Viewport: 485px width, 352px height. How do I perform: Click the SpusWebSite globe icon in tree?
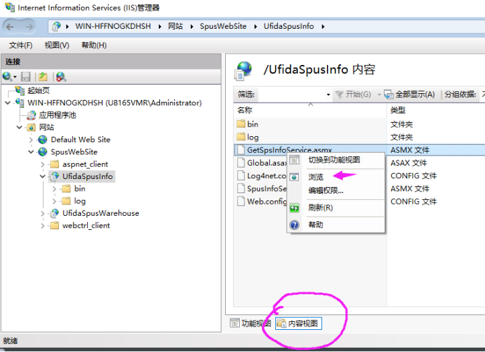43,152
